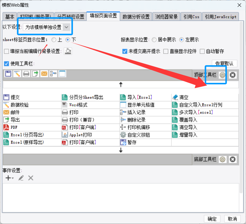Edit the selected event with pencil icon

(x=21, y=178)
